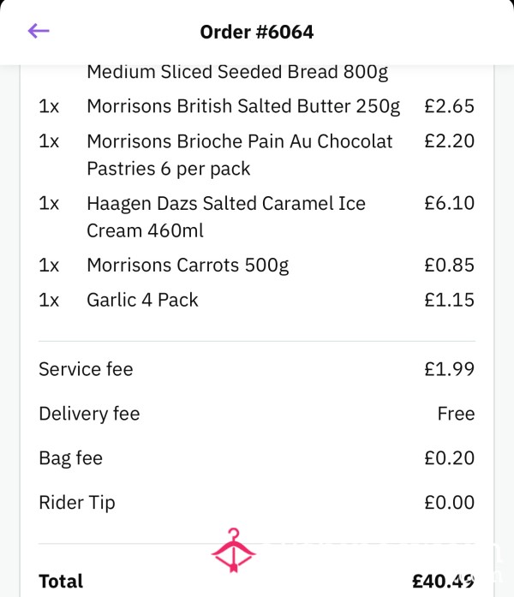The image size is (514, 597).
Task: Open Morrisons Brioche Pain Au Chocolat item
Action: [257, 154]
